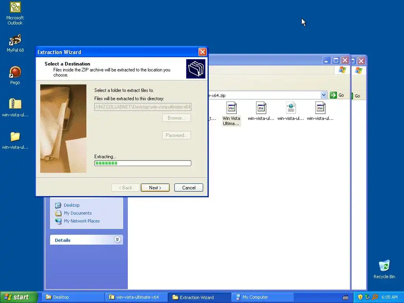Select the Win Vista Ultima... file

[231, 113]
